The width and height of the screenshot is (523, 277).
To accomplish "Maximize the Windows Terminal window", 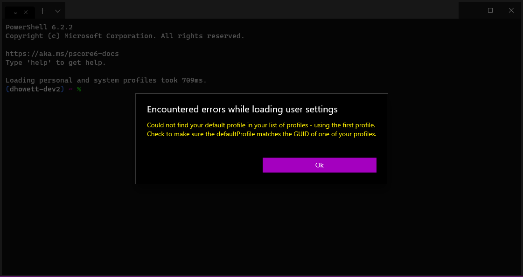I will click(490, 10).
